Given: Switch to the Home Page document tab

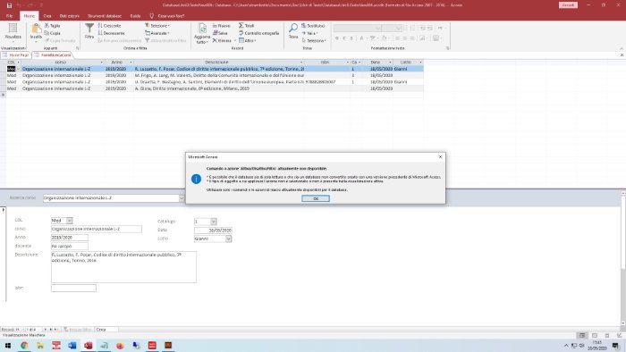Looking at the screenshot, I should [16, 55].
